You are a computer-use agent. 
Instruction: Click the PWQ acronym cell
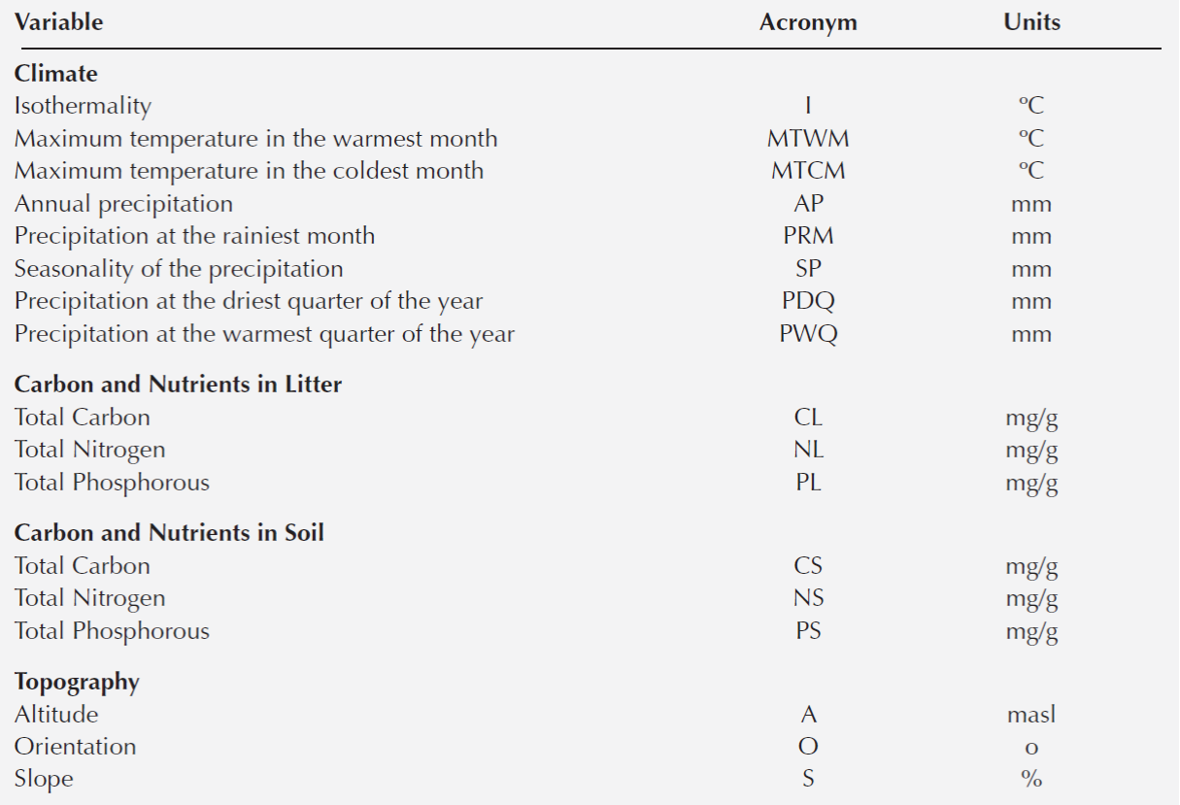808,335
